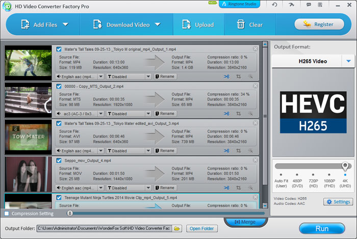Browse output folder with folder icon
The image size is (357, 239).
pos(177,228)
